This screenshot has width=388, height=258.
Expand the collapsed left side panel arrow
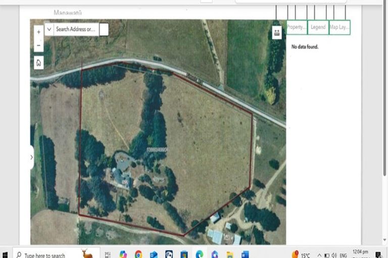point(32,157)
